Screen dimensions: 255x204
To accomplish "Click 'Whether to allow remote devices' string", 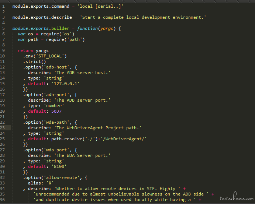I will click(117, 189).
